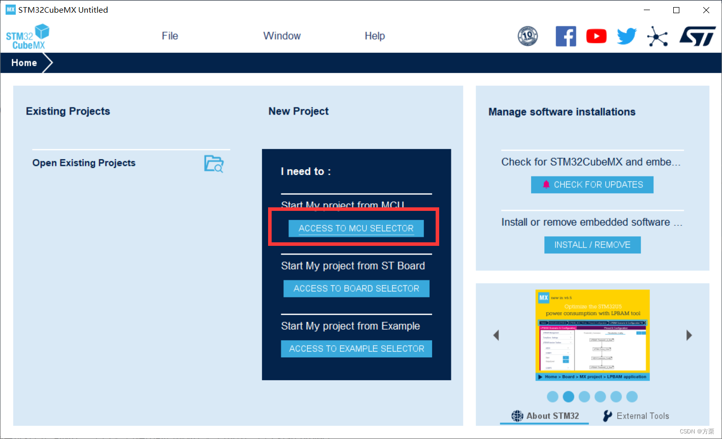Click the New Project heading
The height and width of the screenshot is (439, 722).
(299, 112)
